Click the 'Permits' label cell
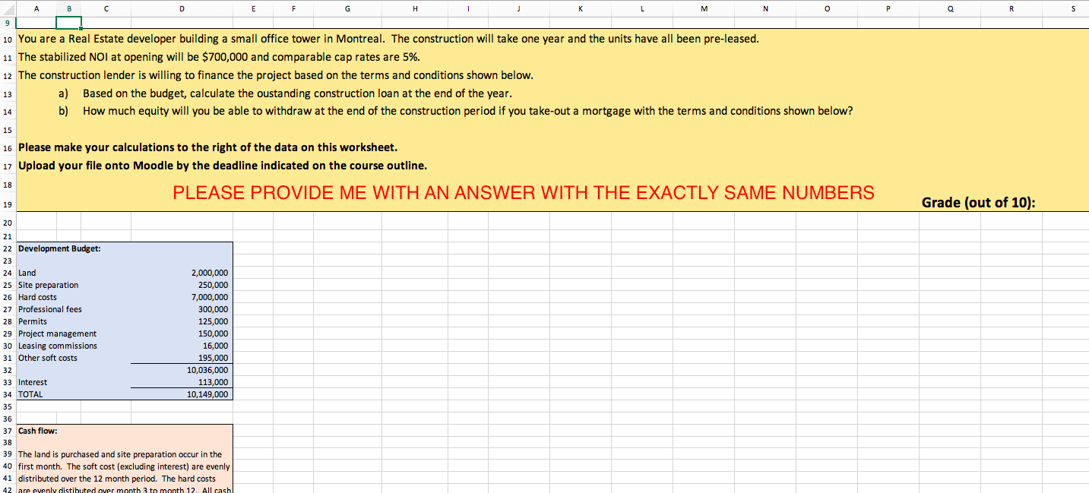 pyautogui.click(x=33, y=321)
